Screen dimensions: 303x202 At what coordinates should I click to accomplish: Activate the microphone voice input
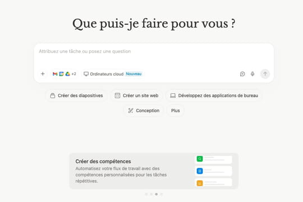(252, 74)
